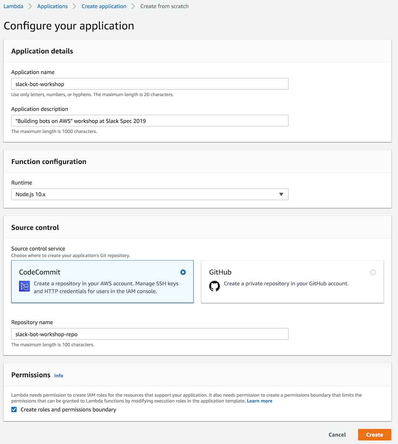Viewport: 398px width, 444px height.
Task: Click the 'Lambda needs permission' explanation text
Action: click(x=187, y=398)
